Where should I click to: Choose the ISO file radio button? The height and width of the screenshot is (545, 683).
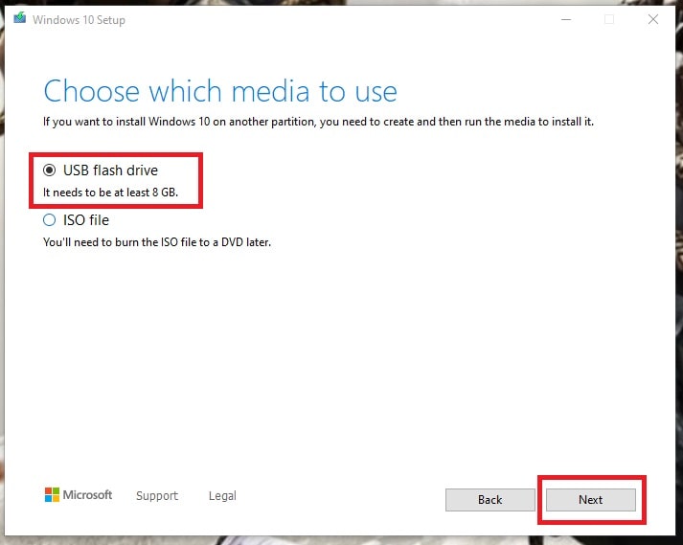pos(50,220)
